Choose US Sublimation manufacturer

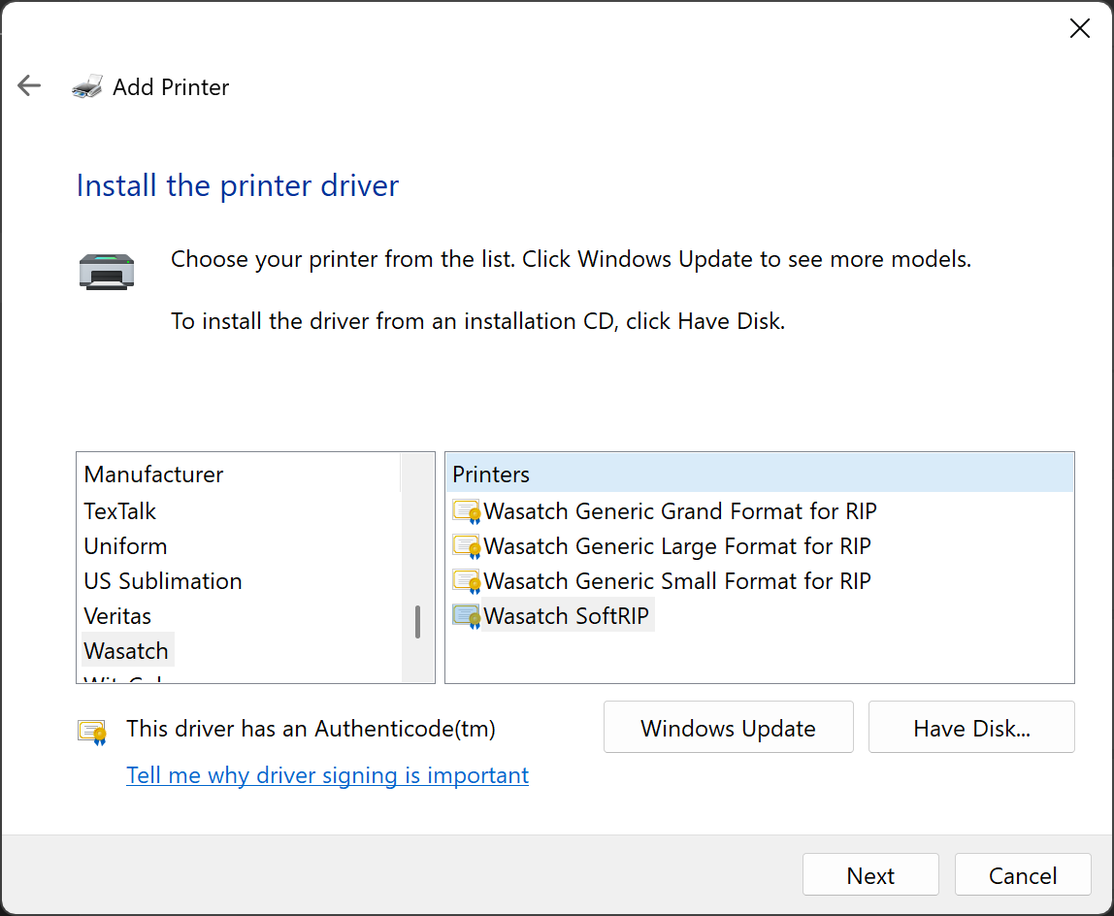163,581
